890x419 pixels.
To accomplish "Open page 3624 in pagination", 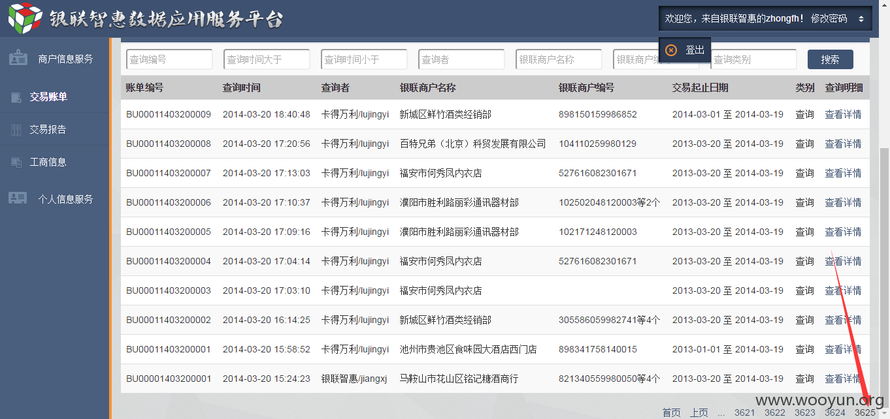I will click(x=834, y=412).
